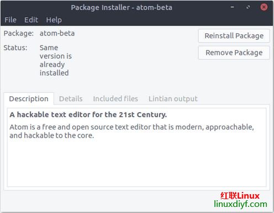Viewport: 274px width, 213px height.
Task: Click the 'atom-beta' package name text
Action: point(57,33)
